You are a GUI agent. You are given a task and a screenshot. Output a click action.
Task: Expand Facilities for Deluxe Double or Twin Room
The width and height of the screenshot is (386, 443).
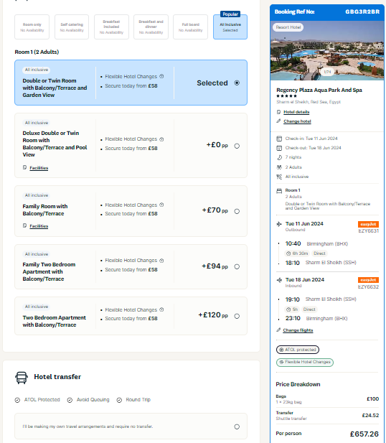pyautogui.click(x=39, y=168)
